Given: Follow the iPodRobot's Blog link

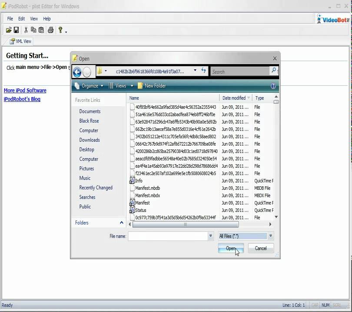Looking at the screenshot, I should 22,99.
